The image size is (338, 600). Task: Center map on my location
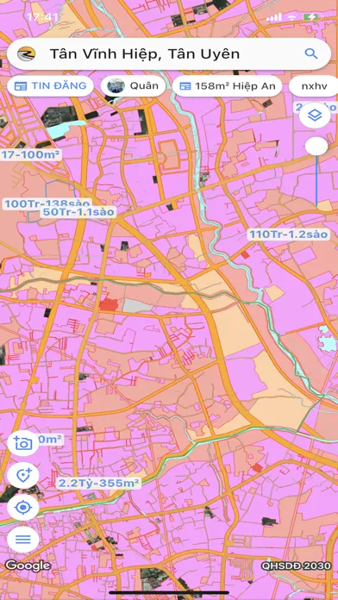coord(23,508)
